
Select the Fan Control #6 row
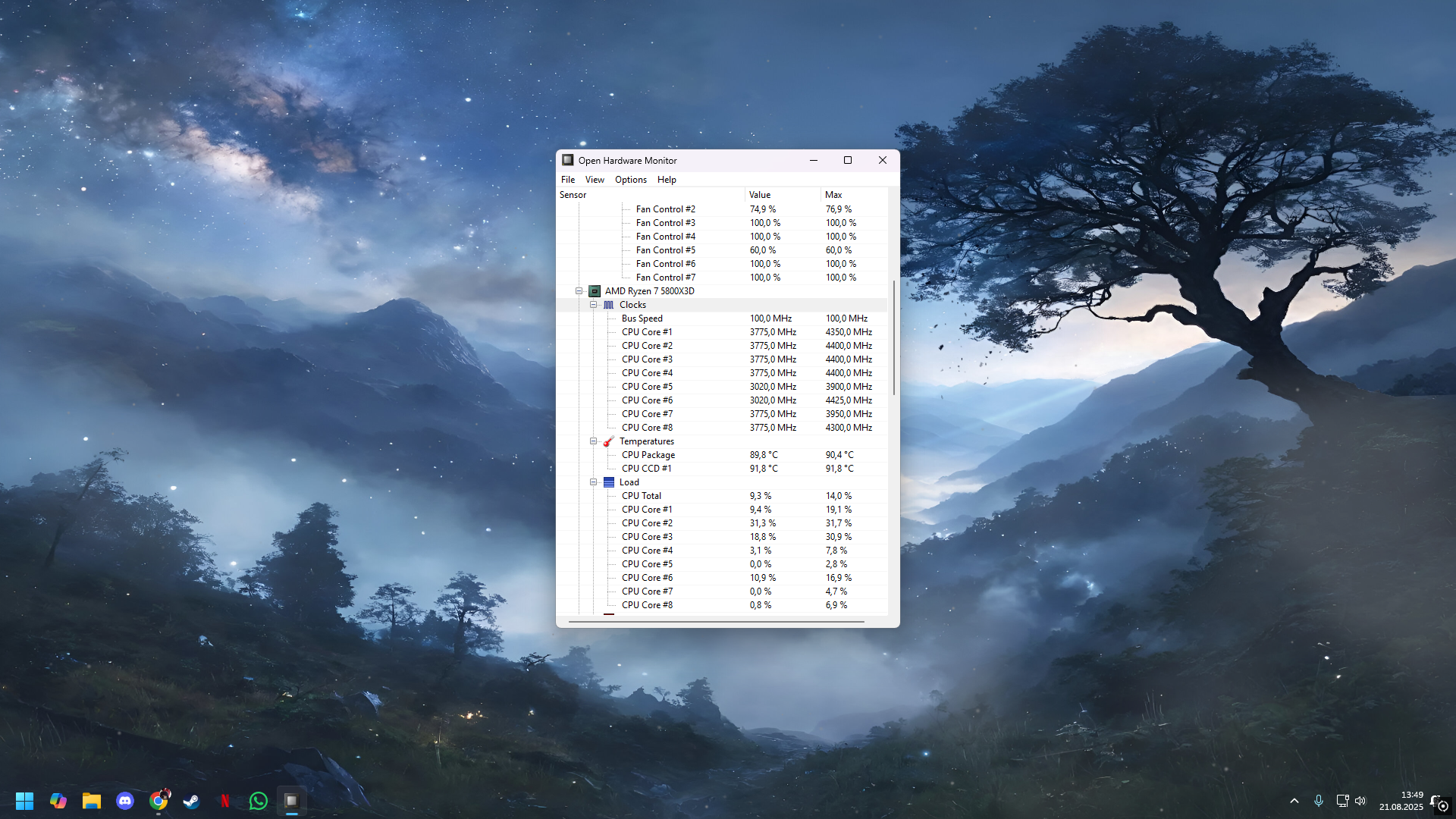tap(722, 264)
